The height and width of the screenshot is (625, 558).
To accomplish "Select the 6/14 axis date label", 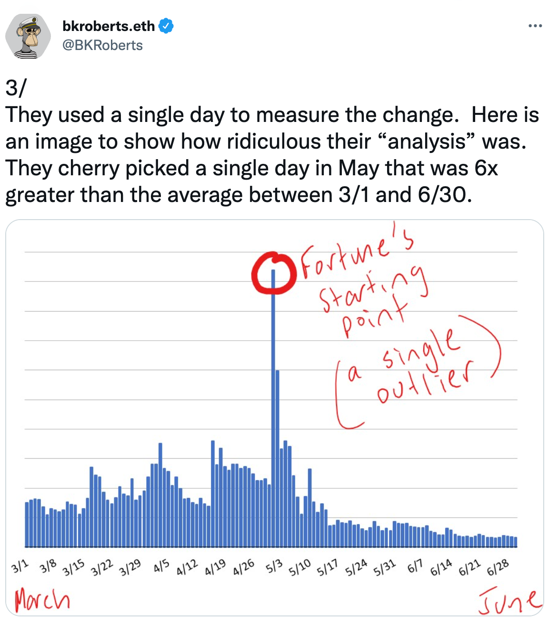I will 441,567.
